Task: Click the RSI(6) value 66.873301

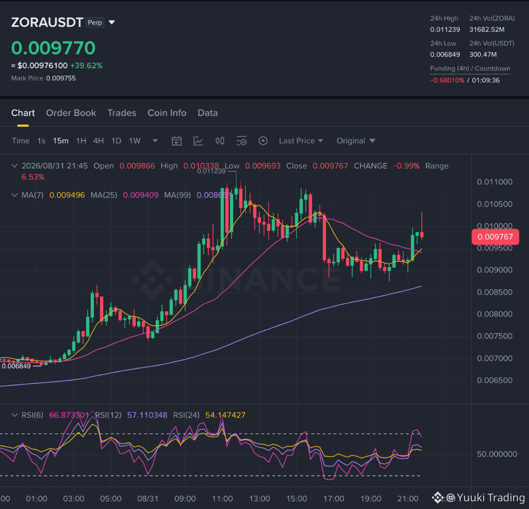Action: pos(69,415)
